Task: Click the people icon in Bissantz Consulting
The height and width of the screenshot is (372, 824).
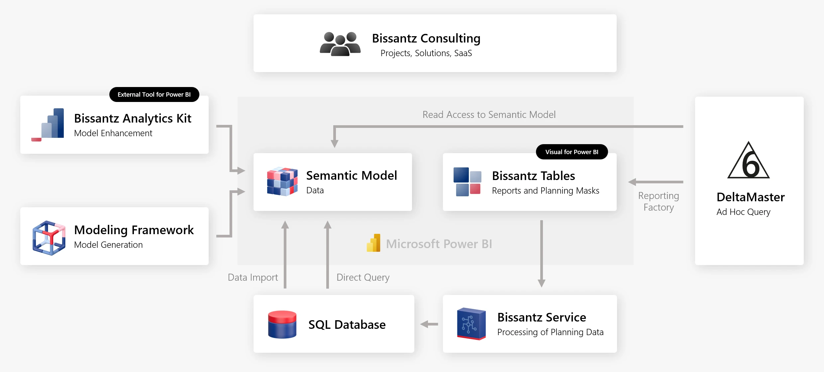Action: point(340,43)
